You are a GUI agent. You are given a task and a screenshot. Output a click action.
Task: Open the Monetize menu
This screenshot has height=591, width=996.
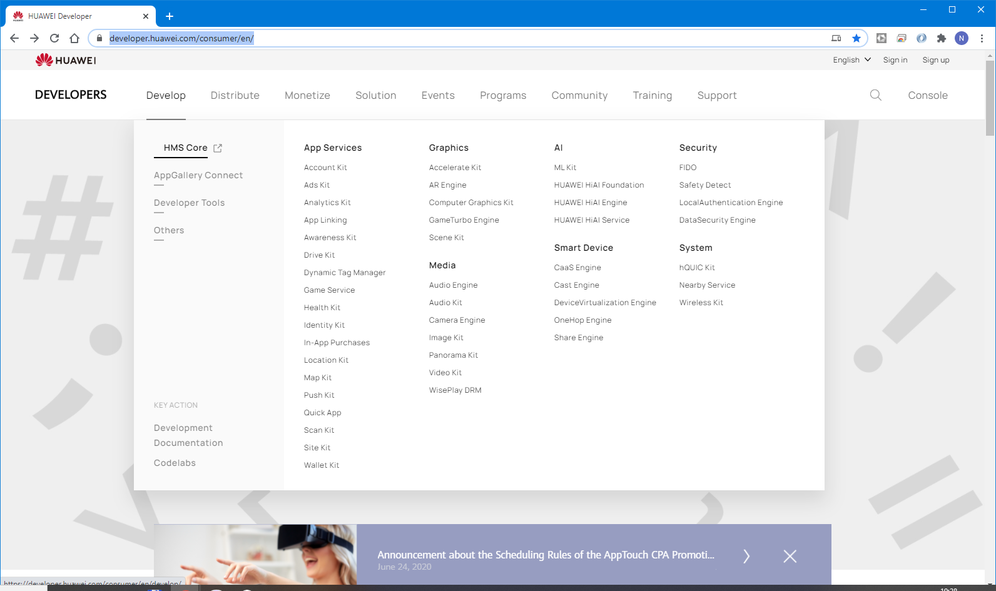click(307, 95)
